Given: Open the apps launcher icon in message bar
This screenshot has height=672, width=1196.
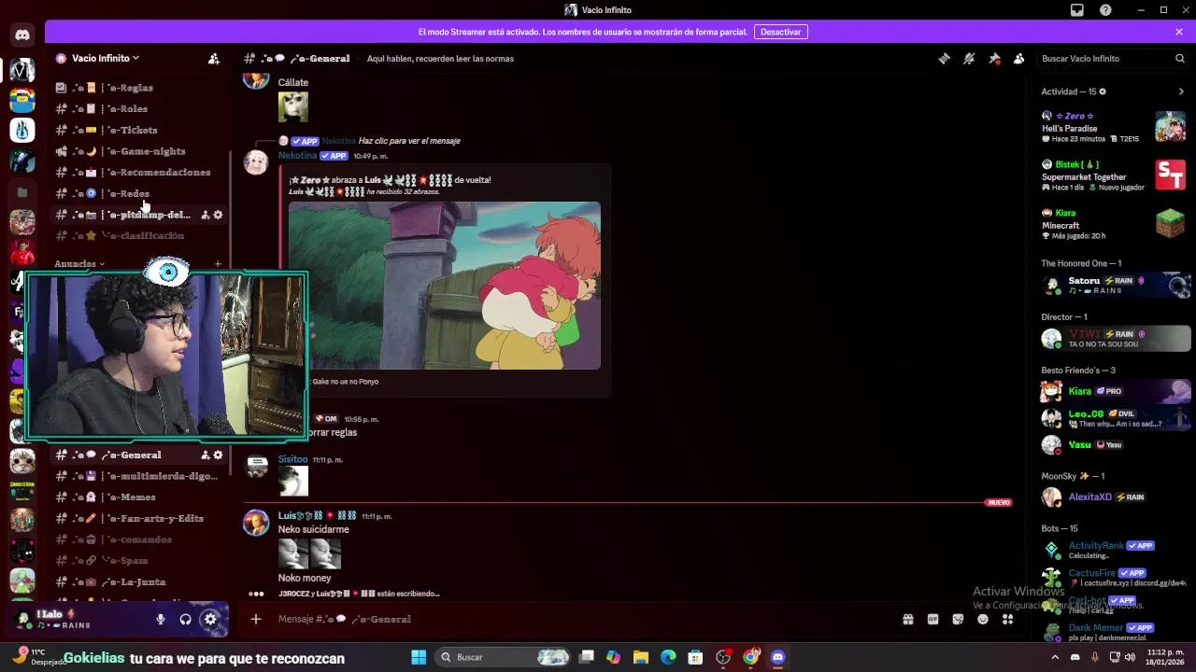Looking at the screenshot, I should [x=1007, y=619].
